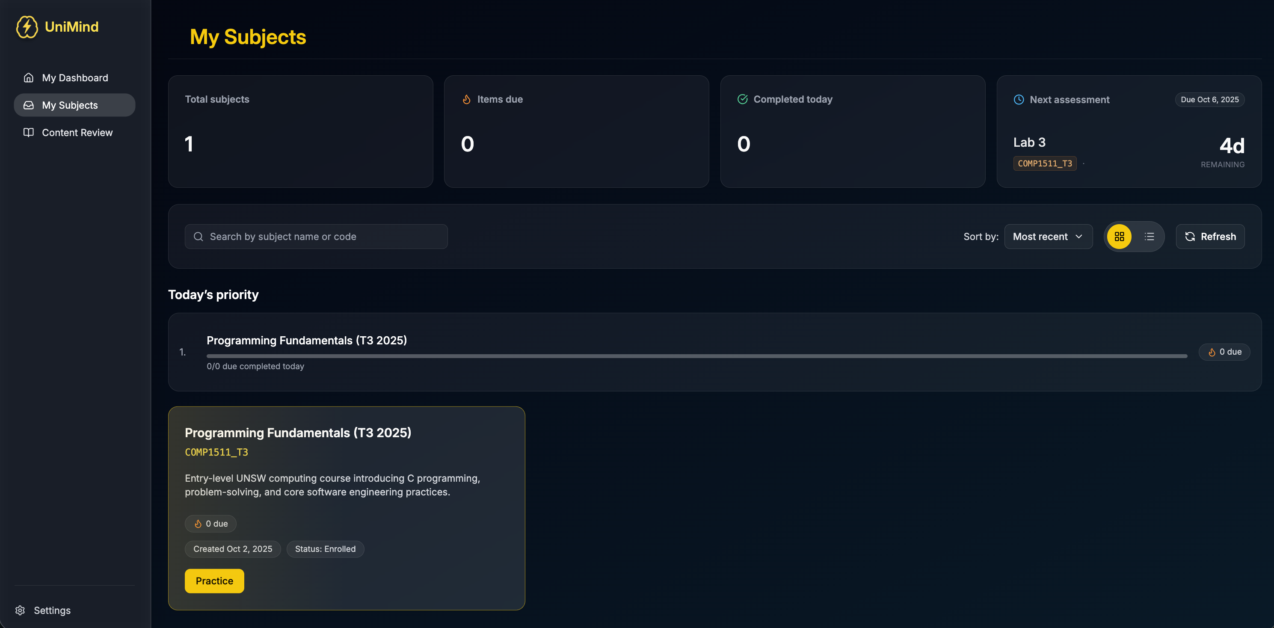Click the COMP1511_T3 tag under Lab 3
Viewport: 1274px width, 628px height.
[1045, 164]
